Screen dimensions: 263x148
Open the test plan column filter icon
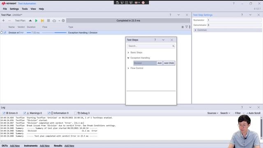[187, 27]
